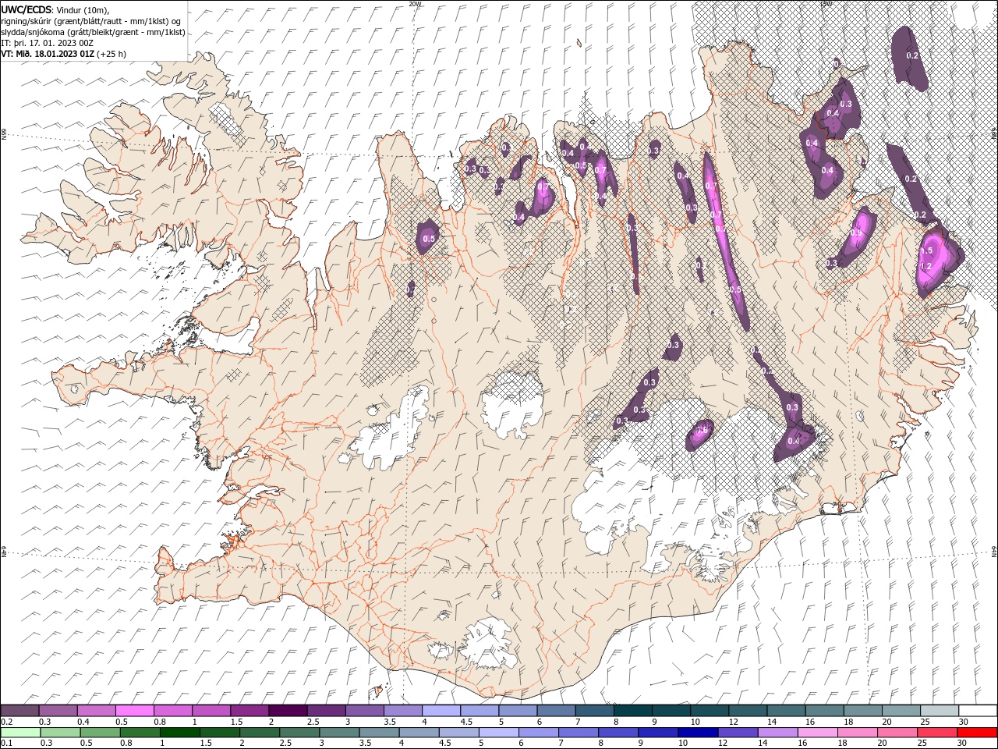Click the 0.6 snowfall value on the glacier

[x=701, y=429]
